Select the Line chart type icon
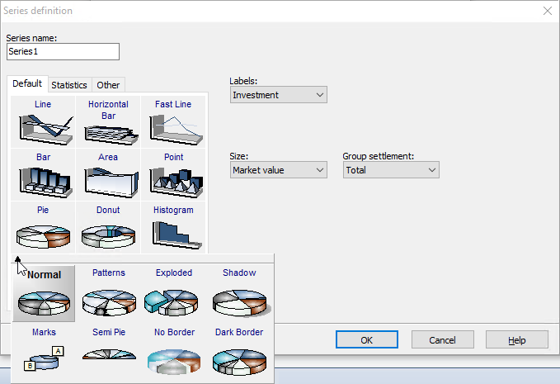Image resolution: width=560 pixels, height=384 pixels. (x=43, y=122)
